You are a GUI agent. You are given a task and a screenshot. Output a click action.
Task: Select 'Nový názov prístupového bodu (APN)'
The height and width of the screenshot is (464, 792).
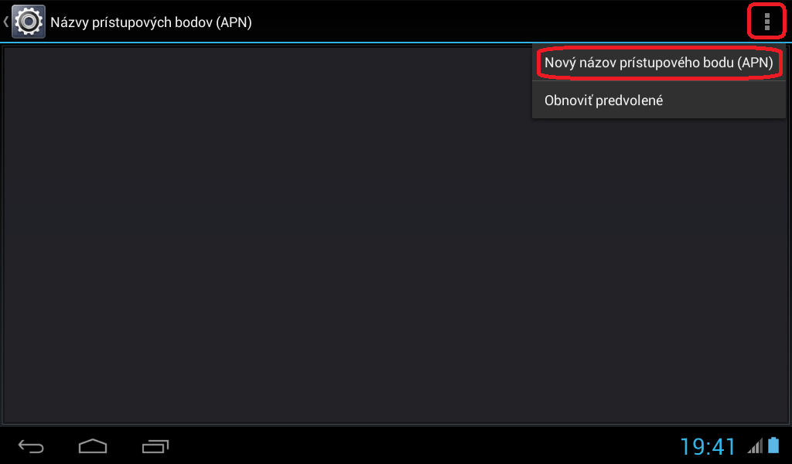coord(658,63)
